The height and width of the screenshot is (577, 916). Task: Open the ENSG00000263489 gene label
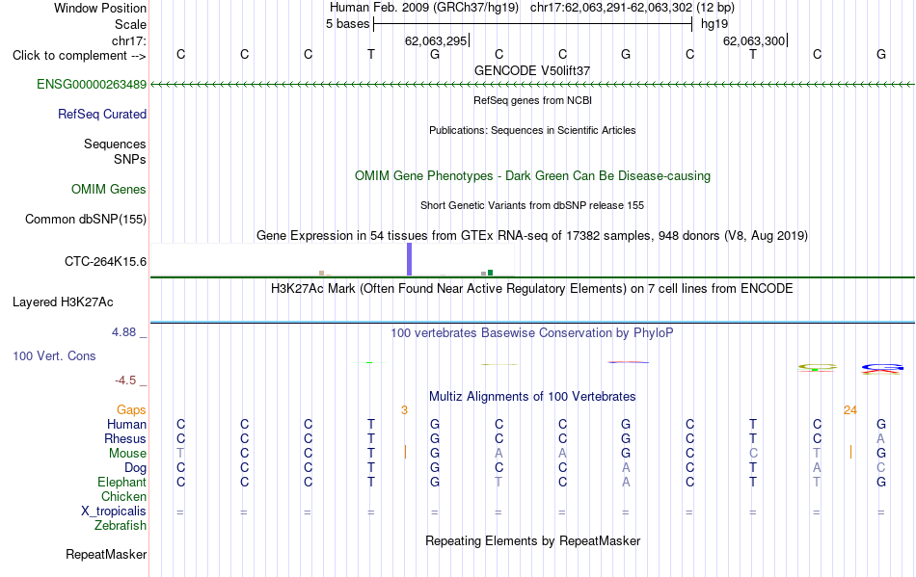pos(92,85)
